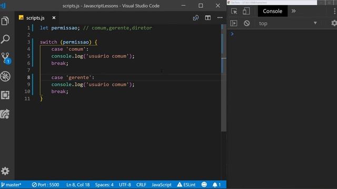Close the scripts.js tab
The image size is (337, 189).
[x=54, y=18]
